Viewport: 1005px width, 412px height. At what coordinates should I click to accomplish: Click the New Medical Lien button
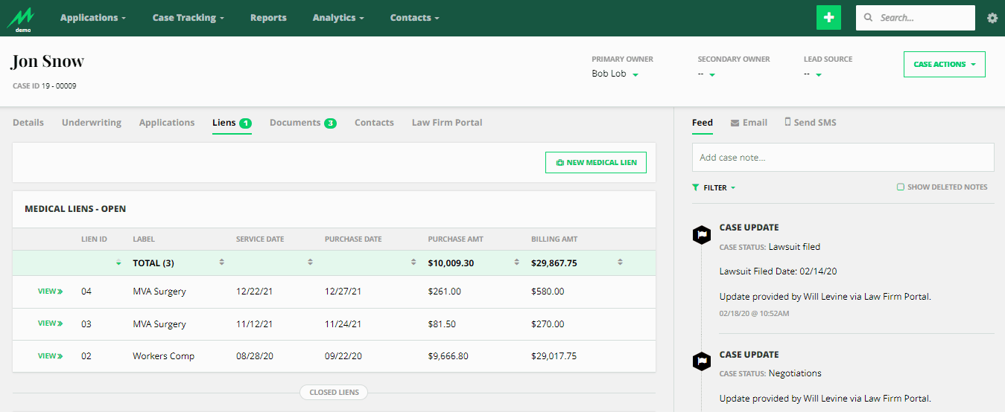coord(595,162)
